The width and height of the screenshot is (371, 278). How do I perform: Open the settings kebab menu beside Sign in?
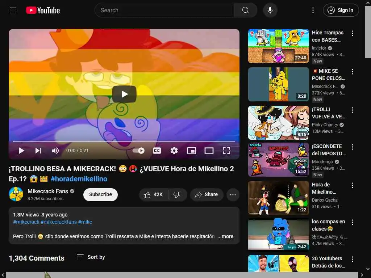pos(313,10)
